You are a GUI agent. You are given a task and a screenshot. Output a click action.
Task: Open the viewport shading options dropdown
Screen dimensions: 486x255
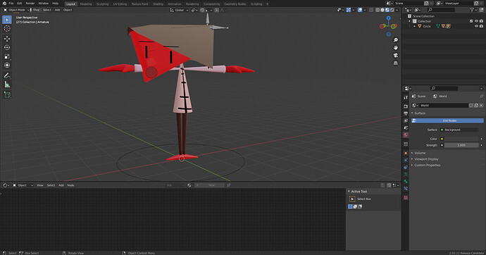[x=397, y=10]
